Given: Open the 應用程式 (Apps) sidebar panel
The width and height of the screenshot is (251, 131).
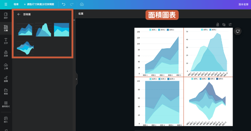Looking at the screenshot, I should 6,104.
